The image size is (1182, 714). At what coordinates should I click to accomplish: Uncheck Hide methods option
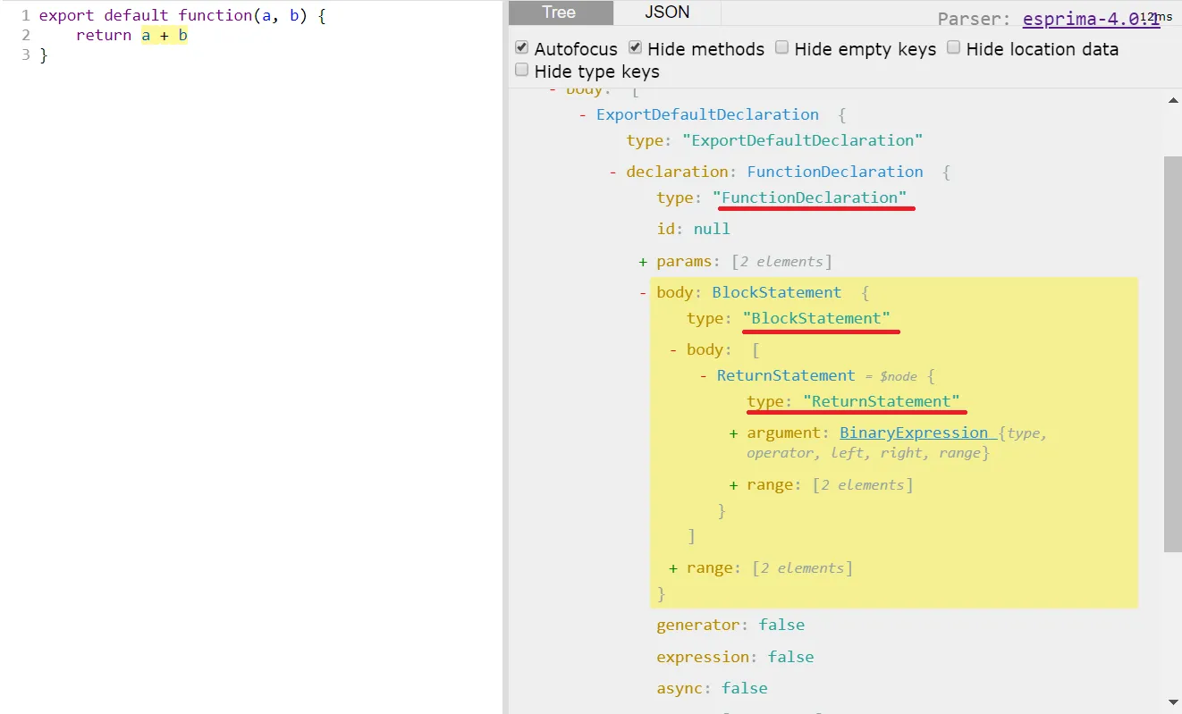pyautogui.click(x=635, y=48)
